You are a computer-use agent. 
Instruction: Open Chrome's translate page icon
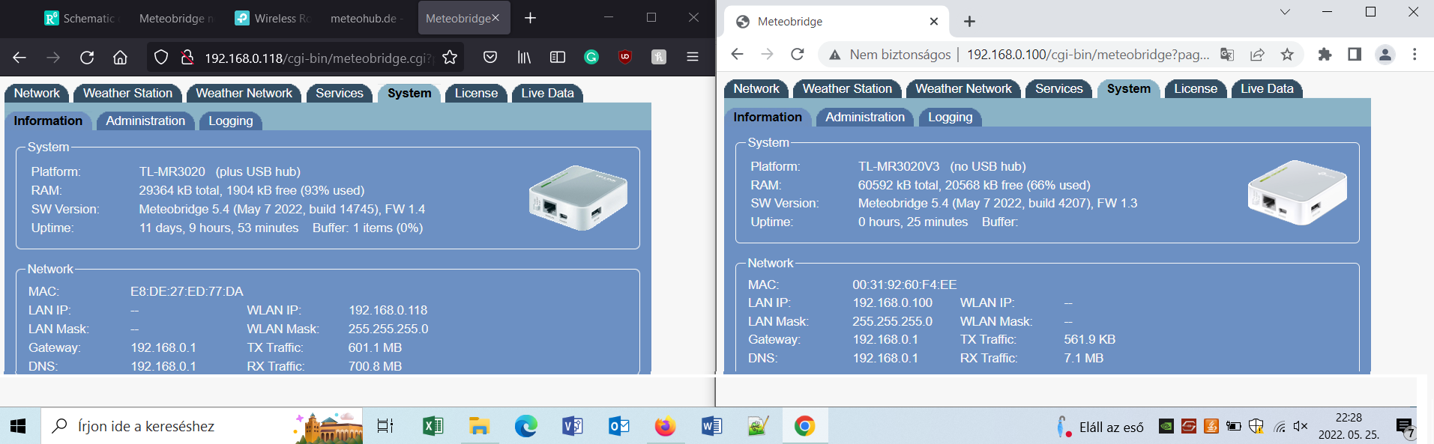1227,54
